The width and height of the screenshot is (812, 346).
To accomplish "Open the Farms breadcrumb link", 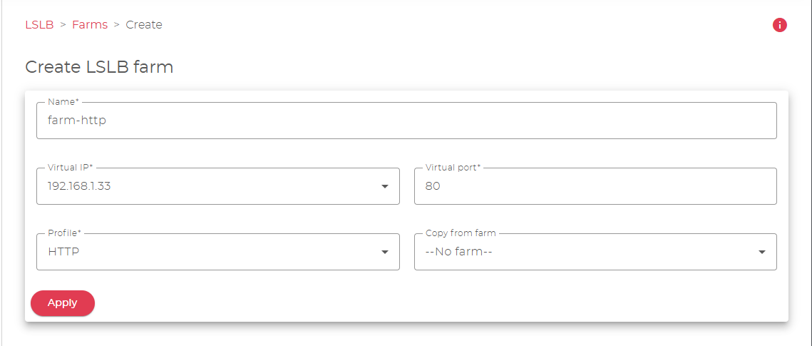I will (90, 25).
